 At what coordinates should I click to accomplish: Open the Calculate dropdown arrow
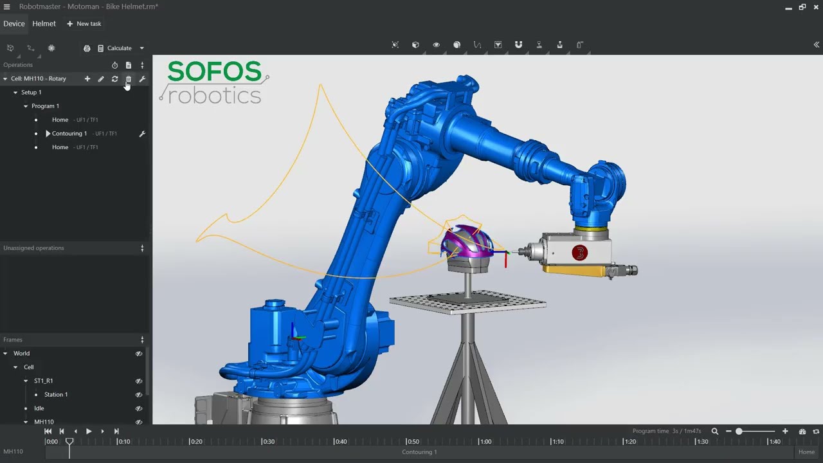[x=142, y=48]
